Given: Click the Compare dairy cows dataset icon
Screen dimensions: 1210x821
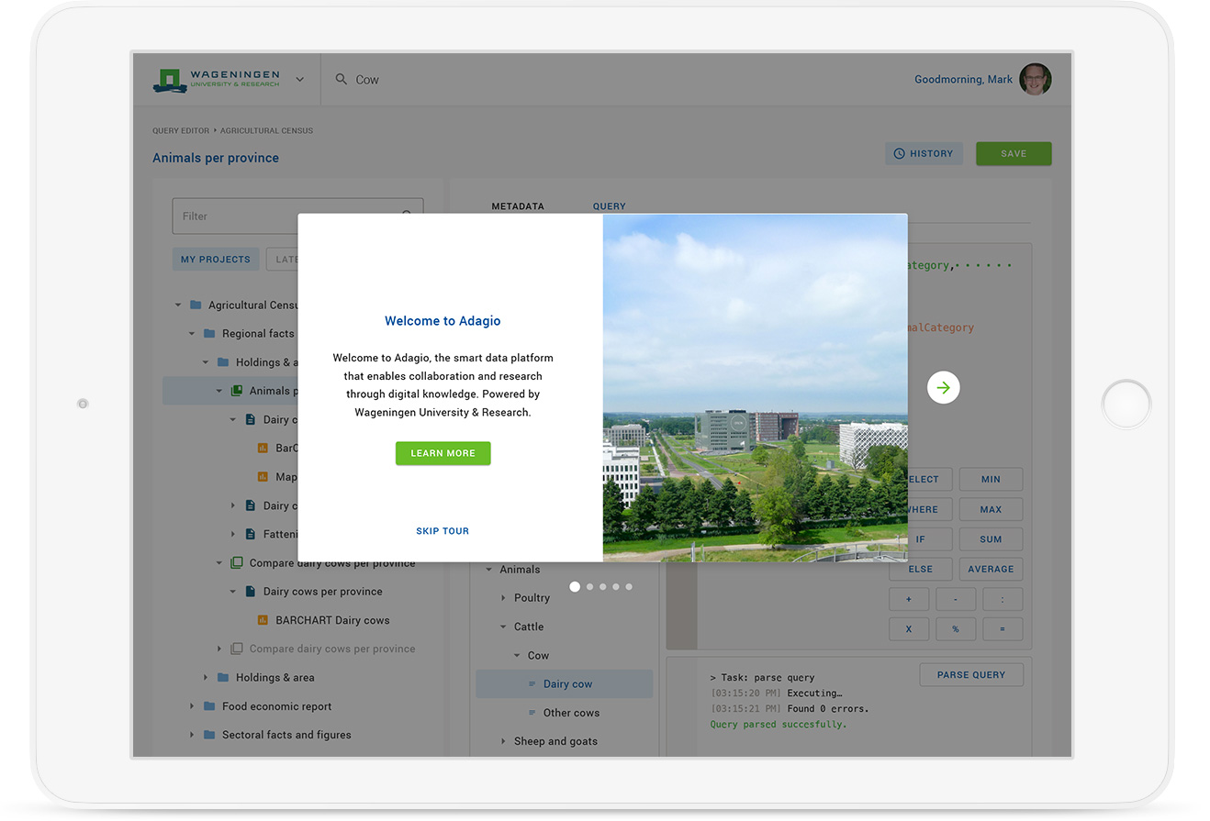Looking at the screenshot, I should (237, 563).
